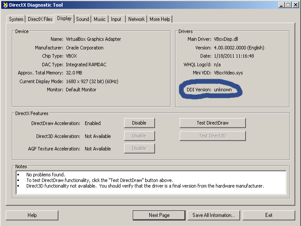The image size is (301, 226).
Task: Click the 'DirectDraw Acceleration:' label
Action: (x=56, y=123)
